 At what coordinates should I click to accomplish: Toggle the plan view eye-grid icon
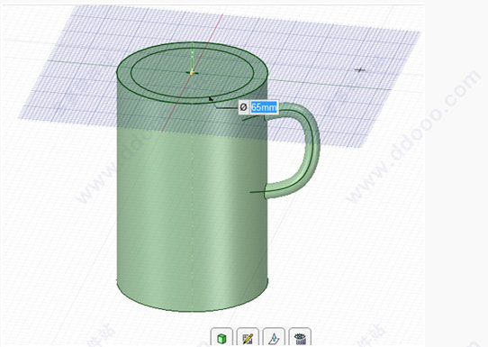[x=300, y=338]
